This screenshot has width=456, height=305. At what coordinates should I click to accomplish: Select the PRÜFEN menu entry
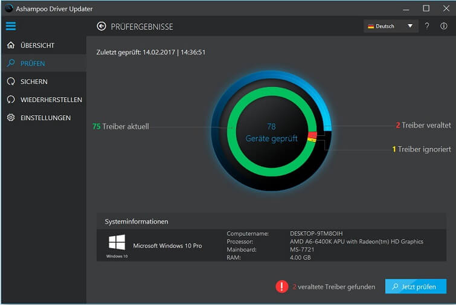click(x=43, y=63)
